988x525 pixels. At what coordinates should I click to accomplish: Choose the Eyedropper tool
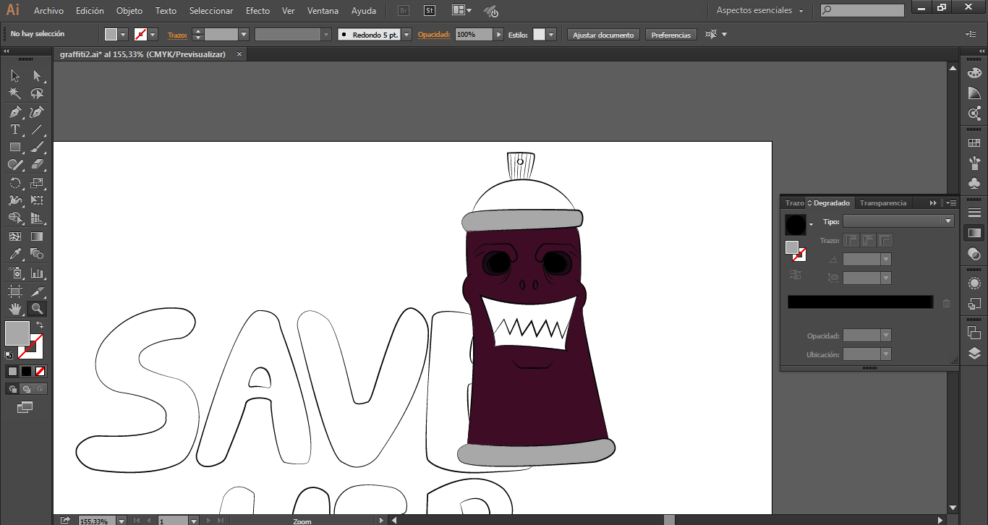point(14,254)
